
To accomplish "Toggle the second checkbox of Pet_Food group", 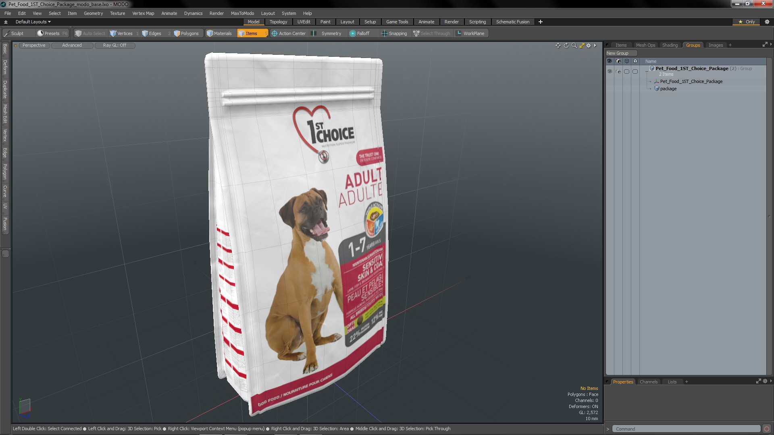I will click(635, 71).
